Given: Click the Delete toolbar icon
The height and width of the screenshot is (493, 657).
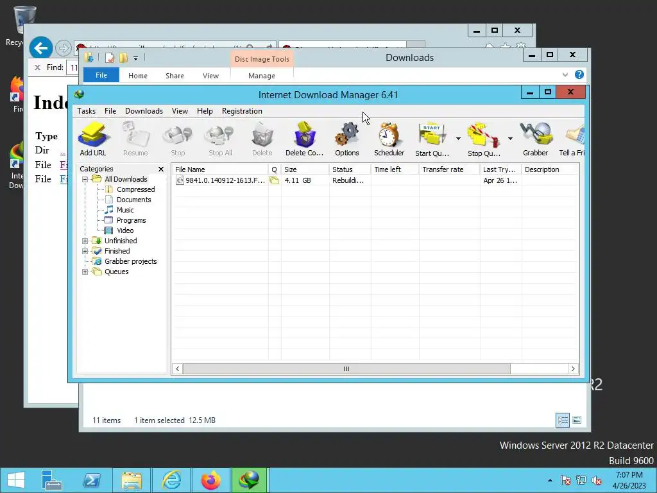Looking at the screenshot, I should click(262, 139).
